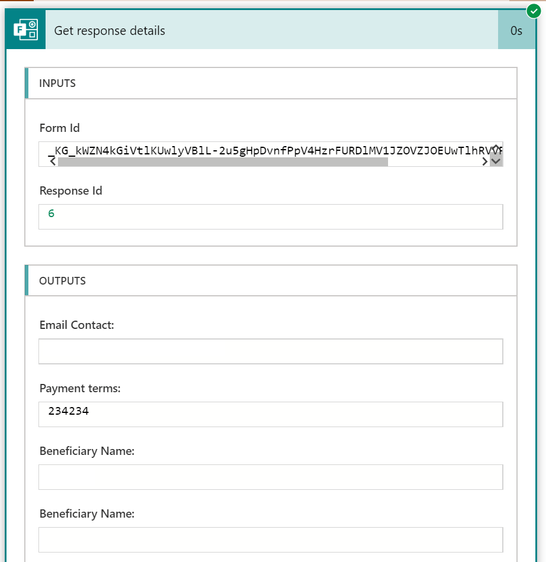Click the Form Id up arrow
The height and width of the screenshot is (562, 546).
pos(496,148)
